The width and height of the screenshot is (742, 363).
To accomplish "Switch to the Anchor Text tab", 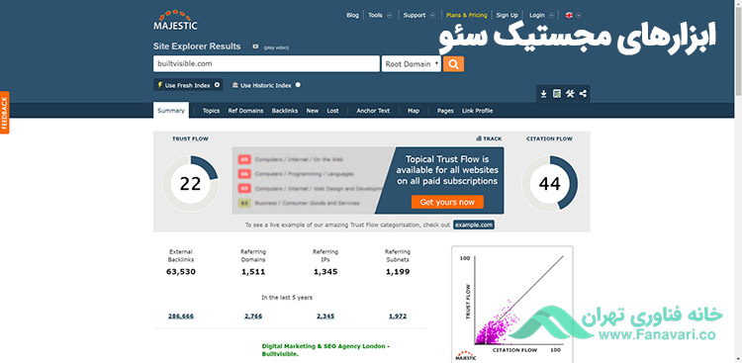I will click(373, 111).
